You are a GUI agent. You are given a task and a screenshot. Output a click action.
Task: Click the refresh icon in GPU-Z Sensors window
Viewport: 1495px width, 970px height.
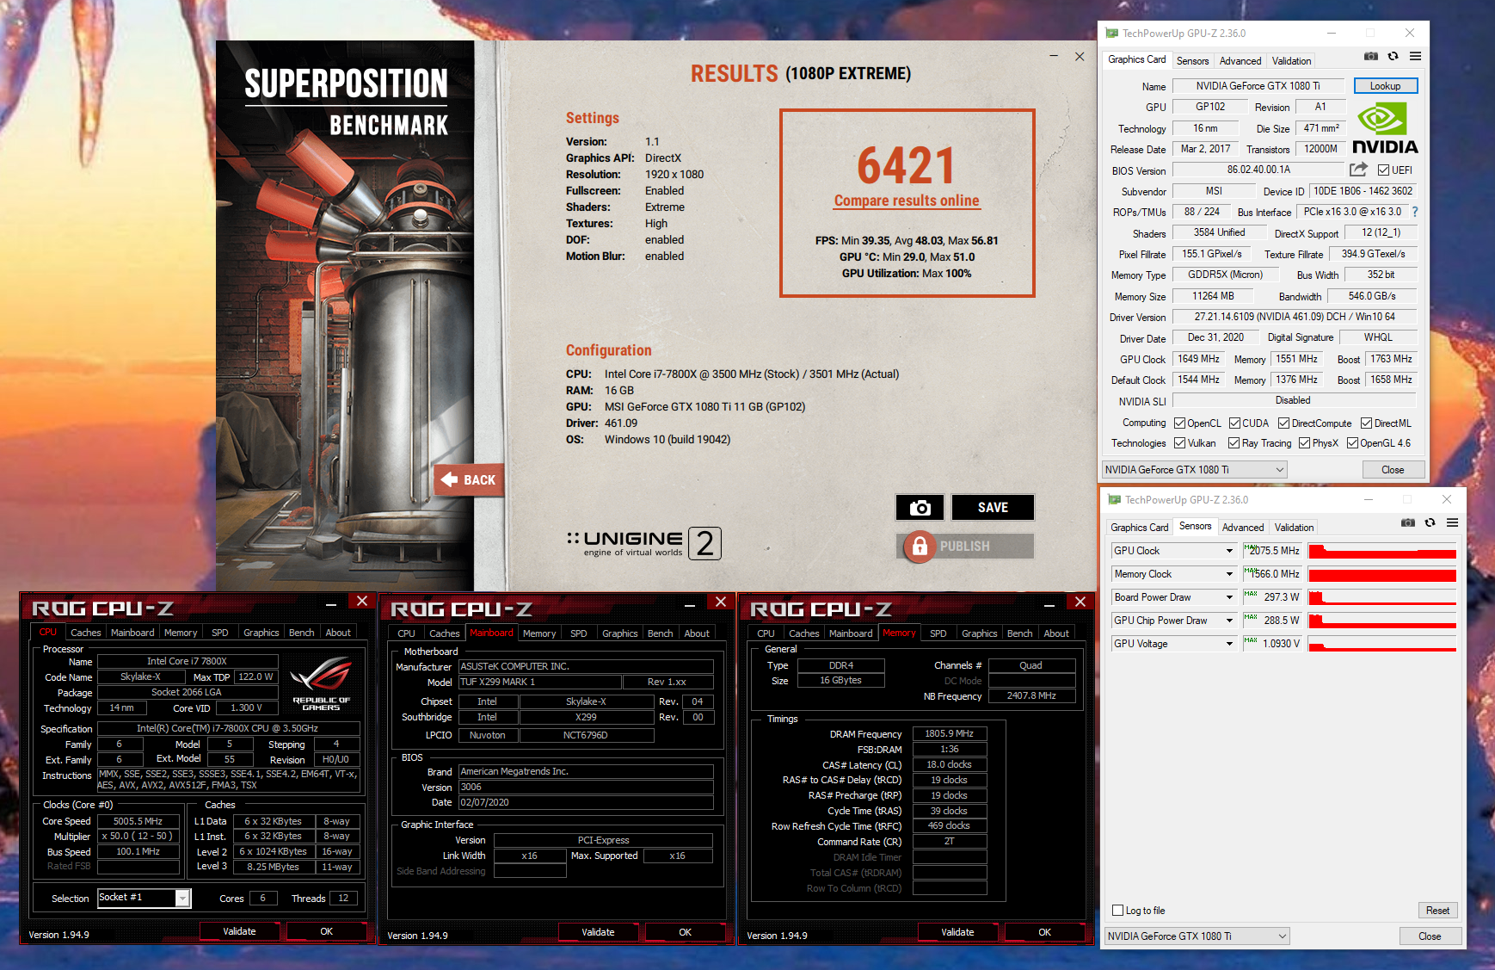[x=1430, y=523]
